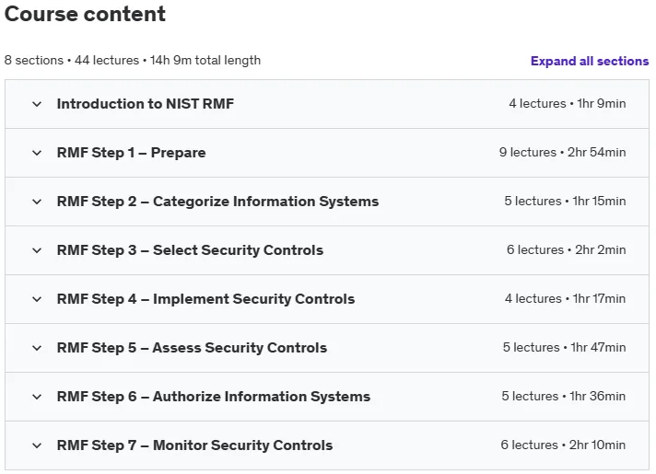
Task: Expand chevron for Step 3 Select Security Controls
Action: (37, 250)
